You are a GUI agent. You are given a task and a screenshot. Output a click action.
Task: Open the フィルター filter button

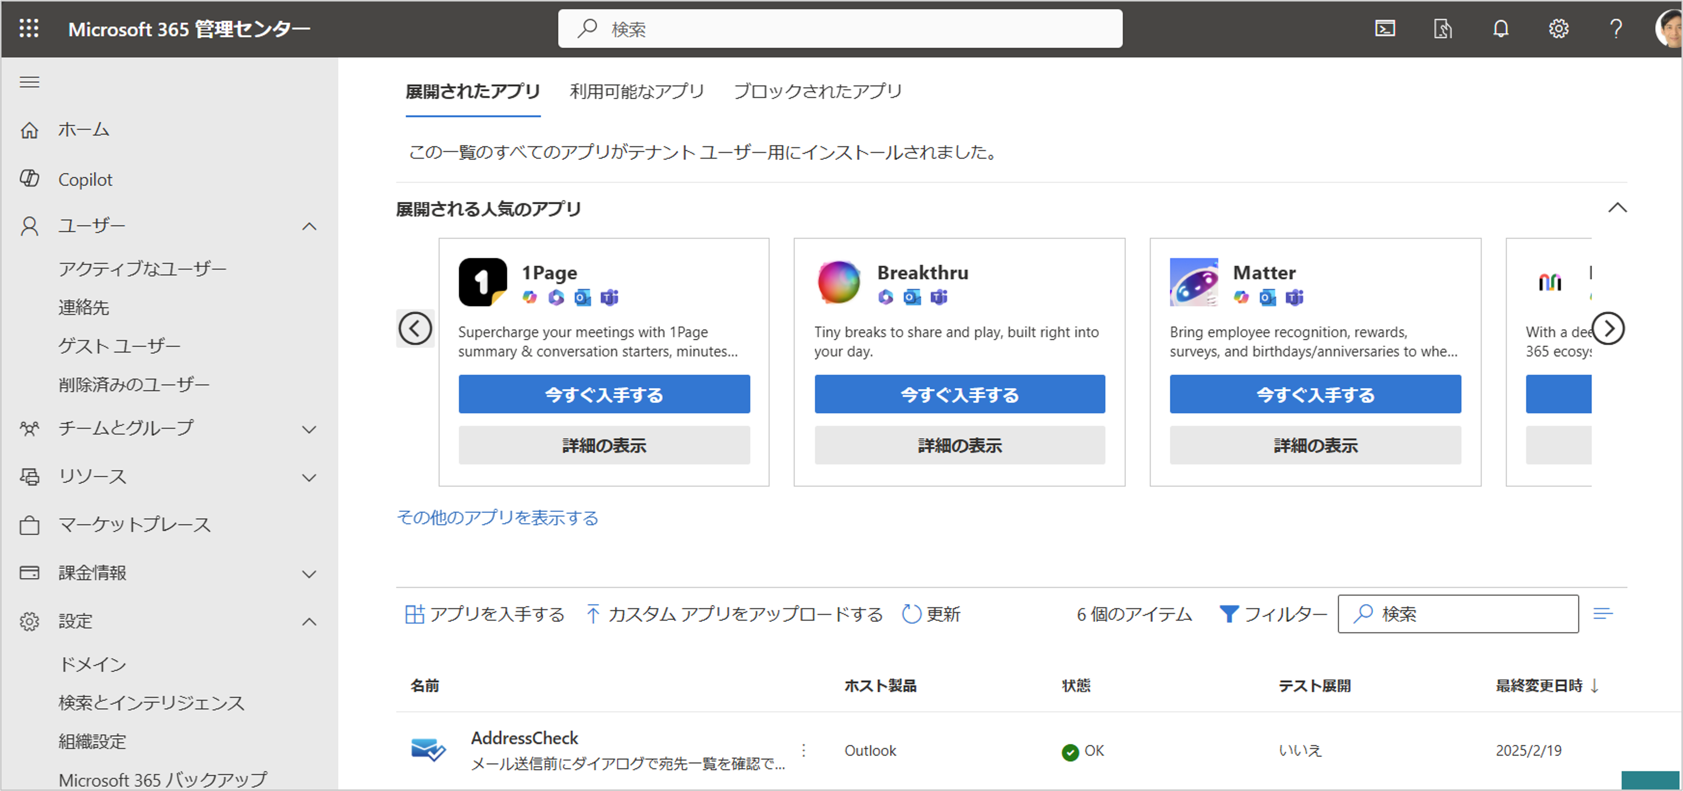[x=1273, y=614]
